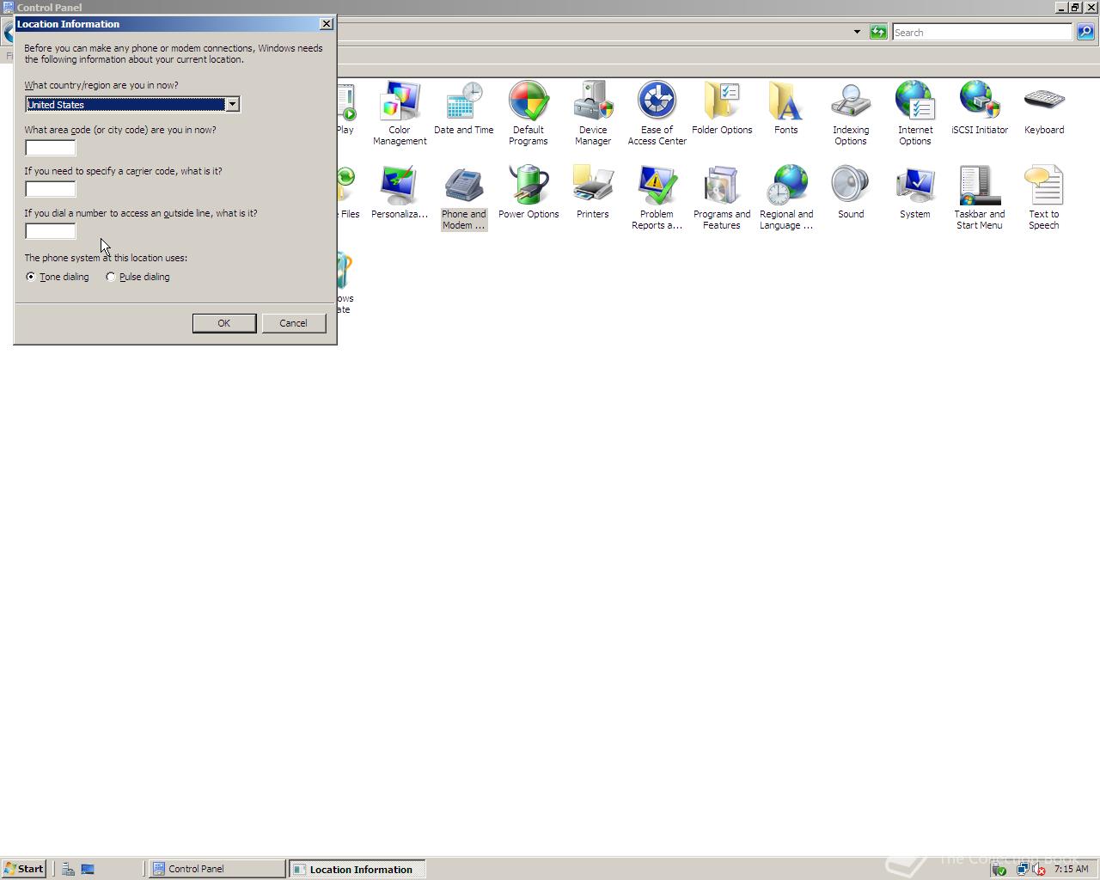Click Server Manager quick launch icon
The width and height of the screenshot is (1100, 880).
pyautogui.click(x=68, y=869)
